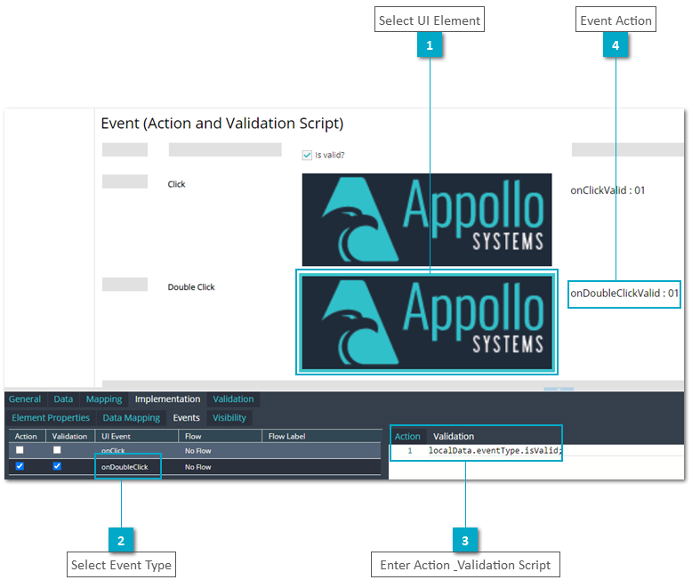
Task: Click the localData.eventType.isValid script line
Action: 495,450
